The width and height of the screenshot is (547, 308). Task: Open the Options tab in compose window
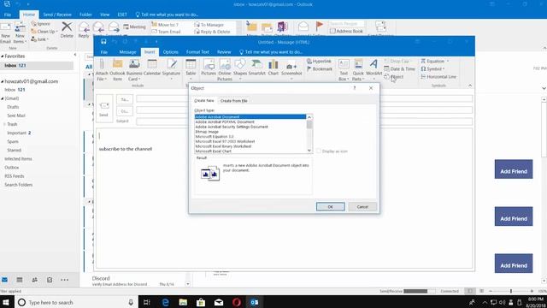pos(171,52)
